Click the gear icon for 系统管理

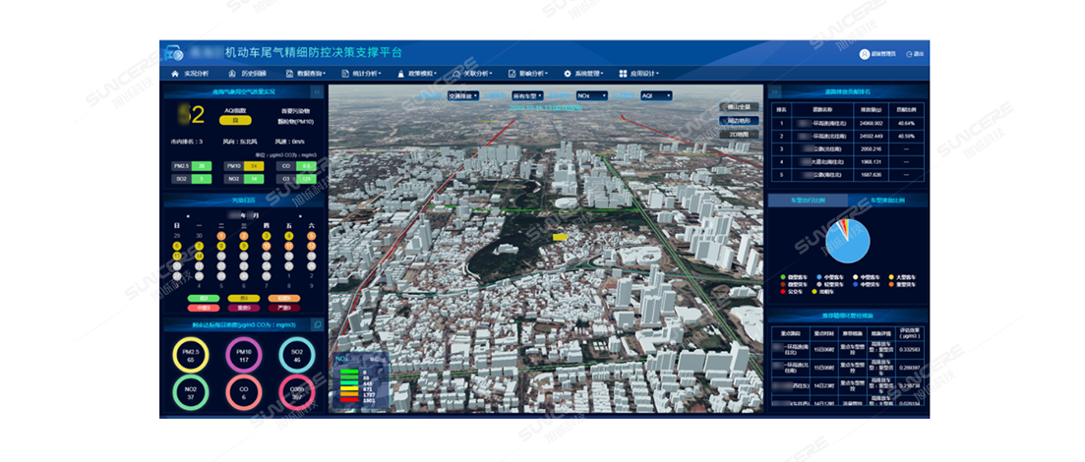coord(568,74)
